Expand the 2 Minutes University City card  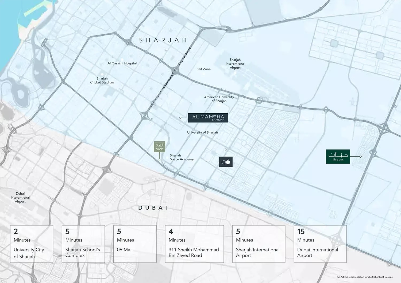point(32,244)
